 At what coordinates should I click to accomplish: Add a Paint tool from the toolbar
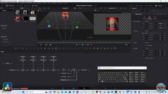tap(27, 48)
